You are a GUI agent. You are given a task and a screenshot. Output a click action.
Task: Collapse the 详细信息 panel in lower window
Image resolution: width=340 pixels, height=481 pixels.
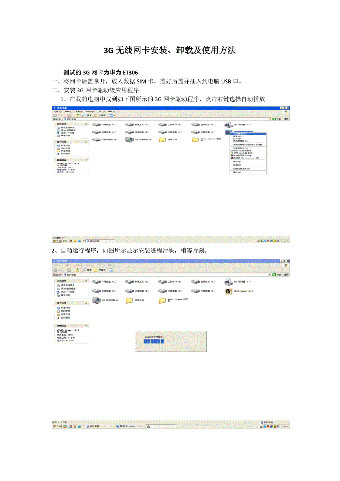[x=86, y=325]
